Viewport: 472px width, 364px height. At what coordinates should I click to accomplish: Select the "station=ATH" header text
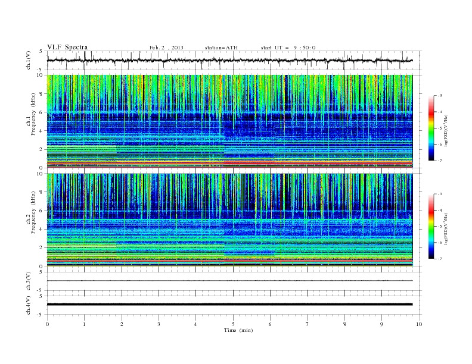coord(221,48)
